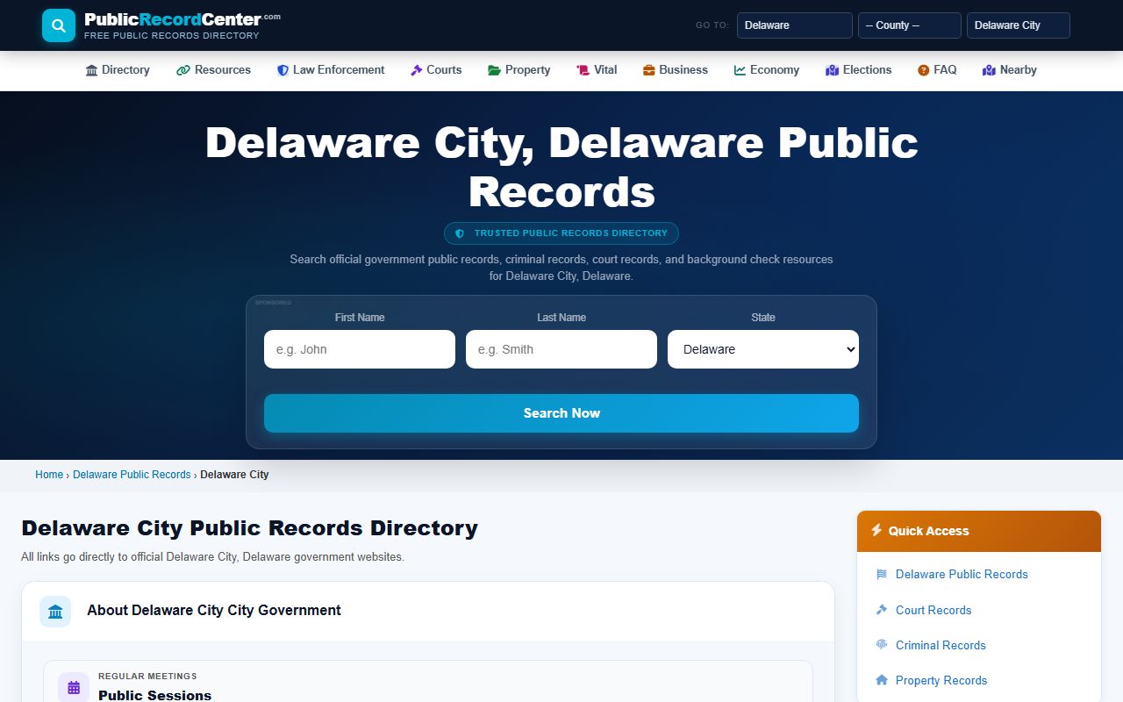Open the Property navigation item
Screen dimensions: 1123x702
coord(519,70)
